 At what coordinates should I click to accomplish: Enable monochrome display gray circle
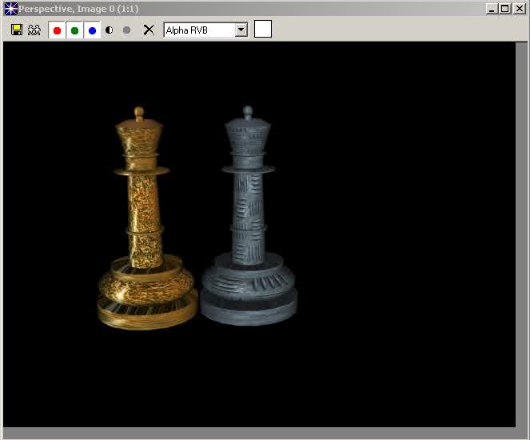pyautogui.click(x=127, y=30)
